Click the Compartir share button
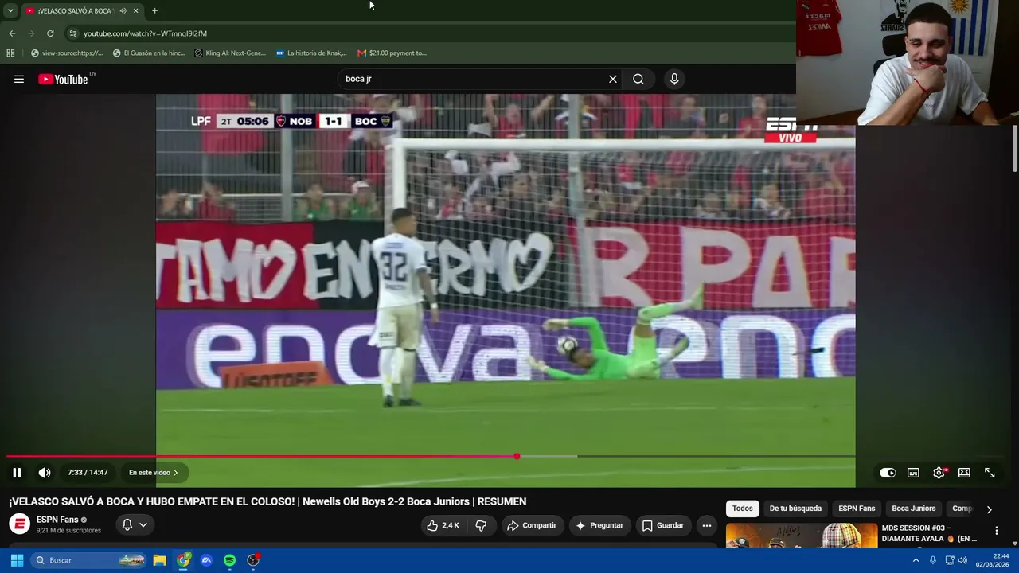Screen dimensions: 1019x573 tap(532, 525)
